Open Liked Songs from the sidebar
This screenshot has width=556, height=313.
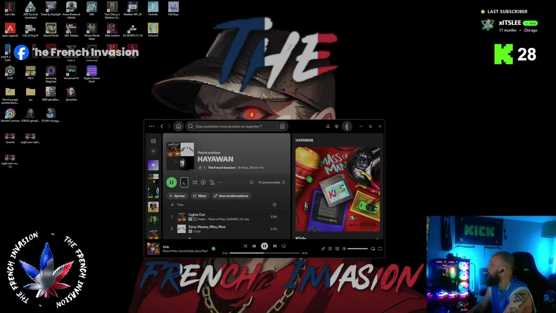coord(153,165)
